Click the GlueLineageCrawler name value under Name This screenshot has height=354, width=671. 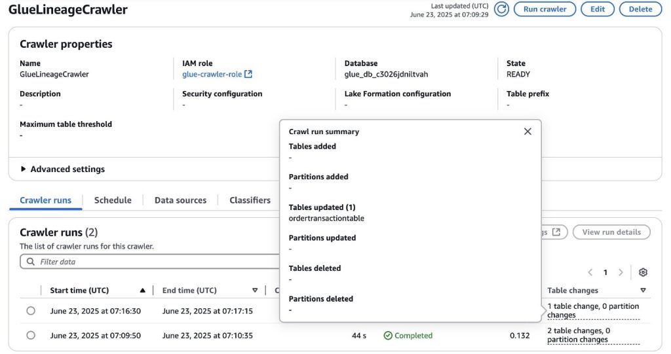coord(54,74)
